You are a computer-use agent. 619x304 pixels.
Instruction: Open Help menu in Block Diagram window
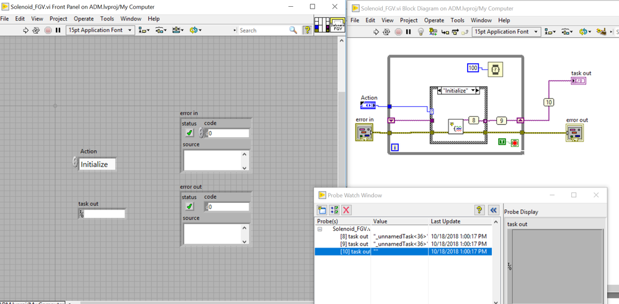[504, 20]
